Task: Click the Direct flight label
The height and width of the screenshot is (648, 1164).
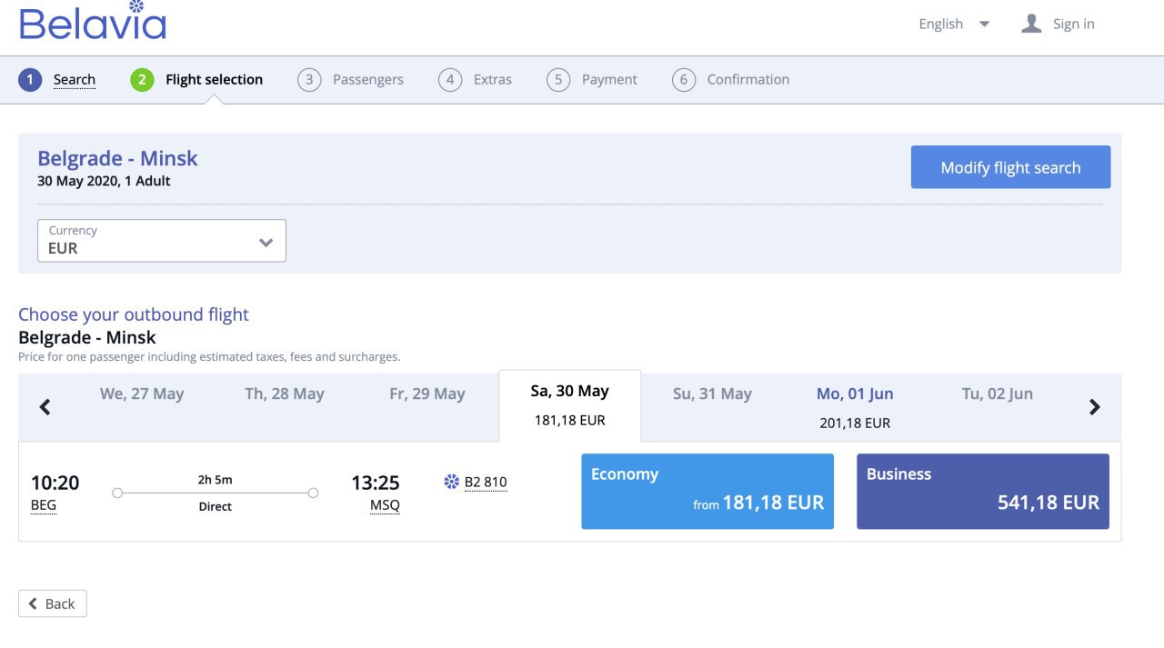Action: pos(216,506)
